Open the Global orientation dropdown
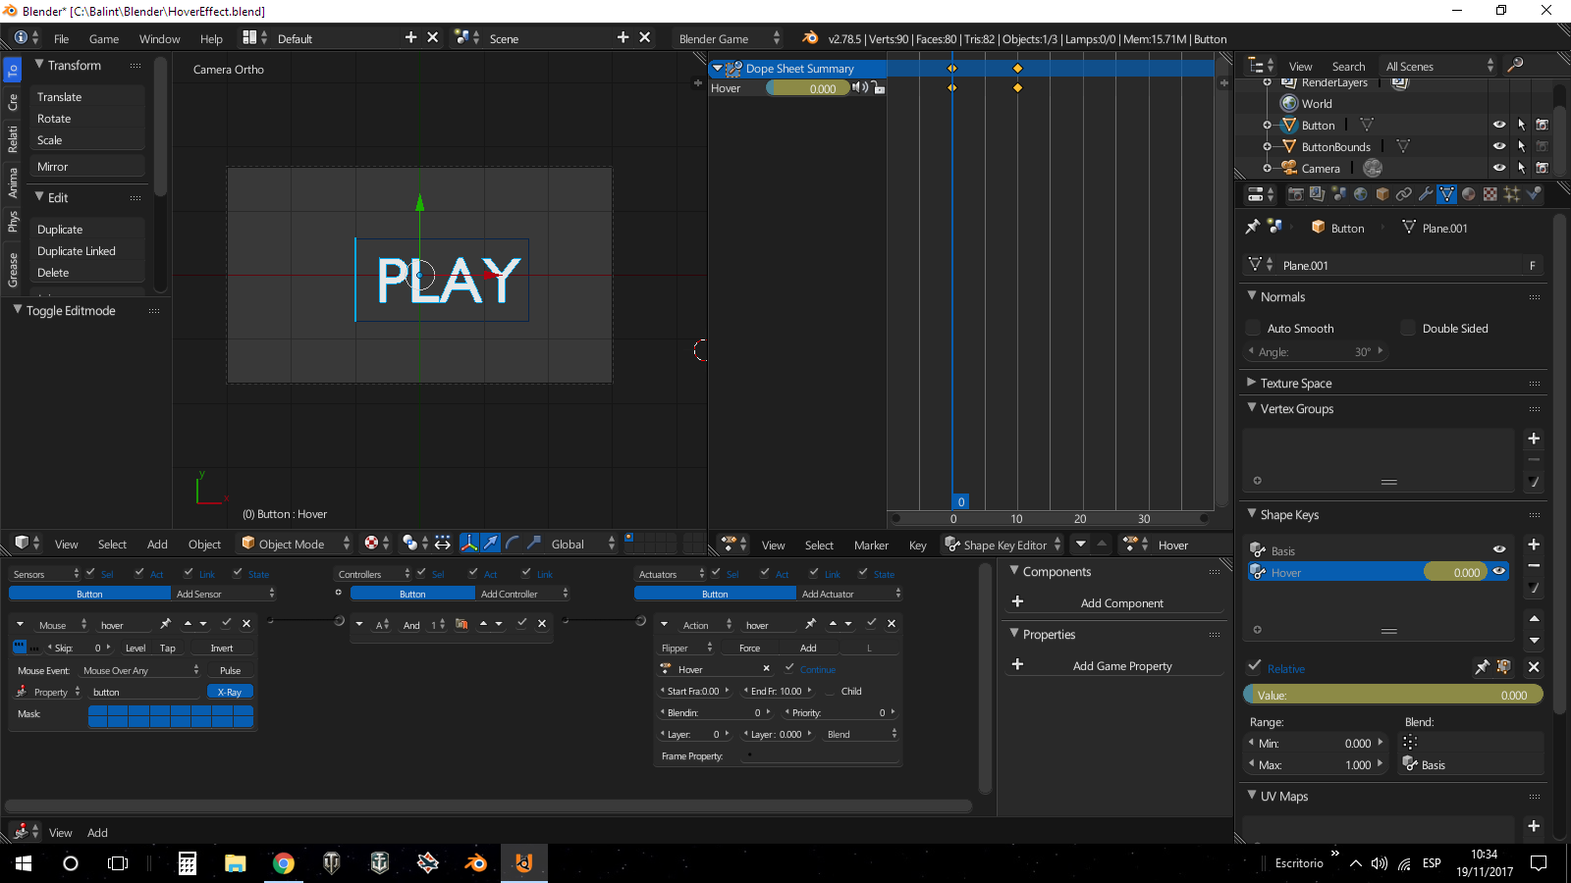 pyautogui.click(x=583, y=544)
